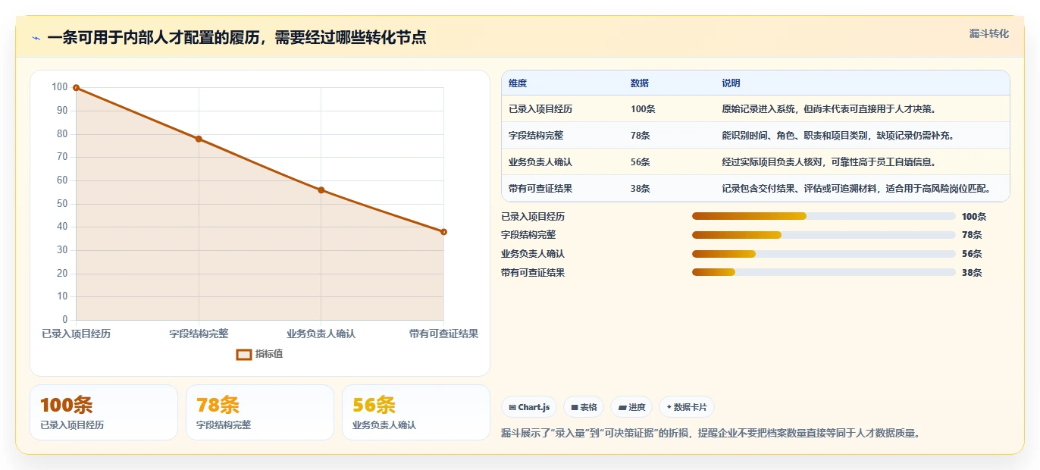Click table cell 字段结构完整
The image size is (1040, 470).
(536, 136)
